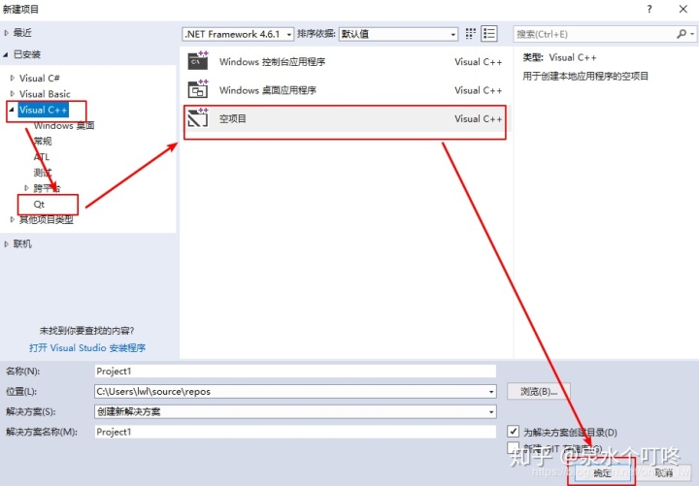Select the 测试 tree item
The height and width of the screenshot is (486, 699).
(43, 173)
